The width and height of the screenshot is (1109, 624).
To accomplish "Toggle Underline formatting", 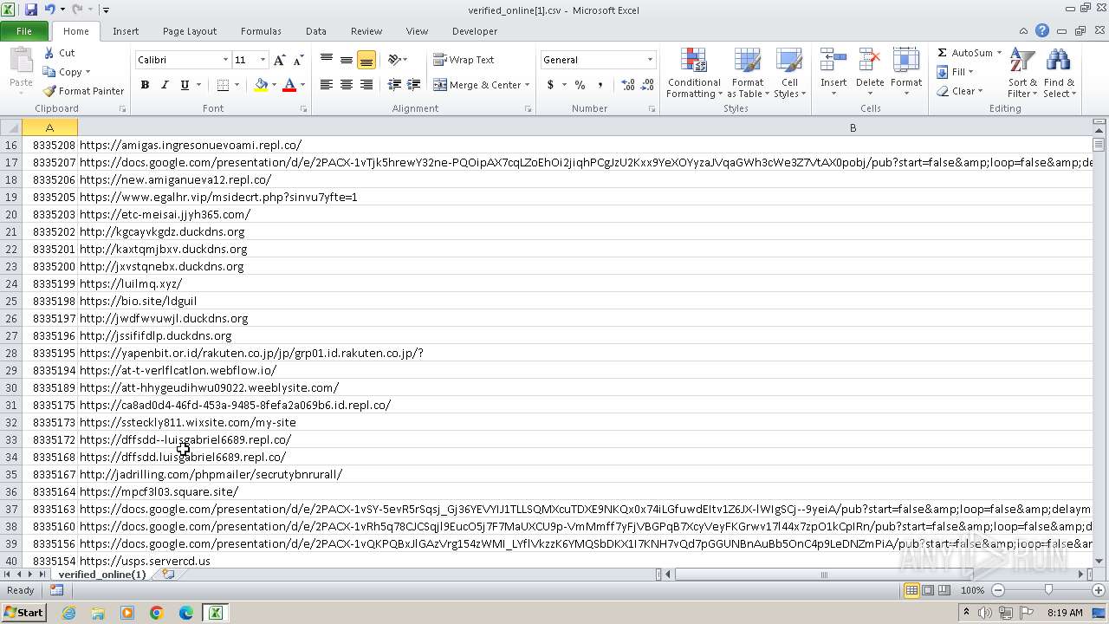I will pyautogui.click(x=185, y=85).
